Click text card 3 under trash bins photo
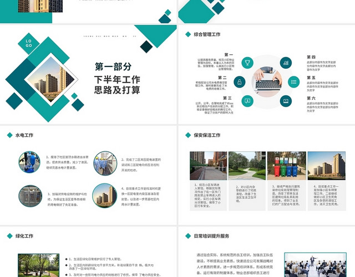Viewport: 355px width, 277px height. point(287,196)
